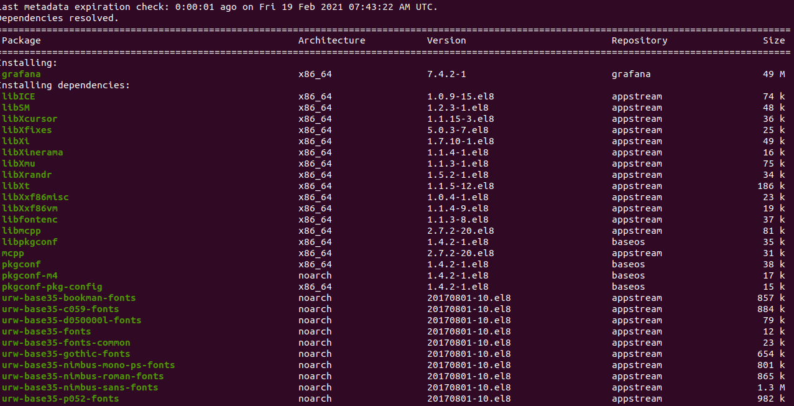Click the "Installing:" section label

(x=29, y=63)
